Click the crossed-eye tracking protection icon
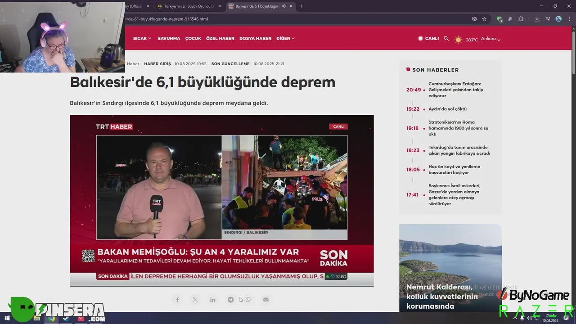This screenshot has width=576, height=324. pos(474,19)
